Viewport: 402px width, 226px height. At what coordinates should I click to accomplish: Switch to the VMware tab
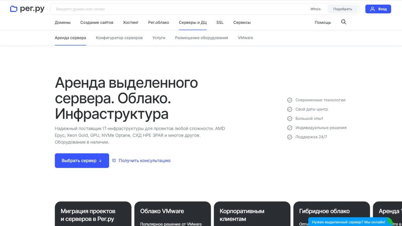pos(246,38)
